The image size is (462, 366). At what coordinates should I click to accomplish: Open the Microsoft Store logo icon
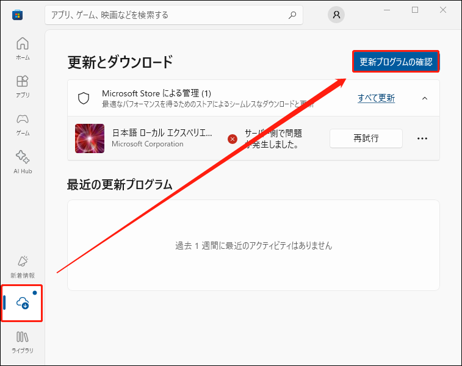coord(17,15)
